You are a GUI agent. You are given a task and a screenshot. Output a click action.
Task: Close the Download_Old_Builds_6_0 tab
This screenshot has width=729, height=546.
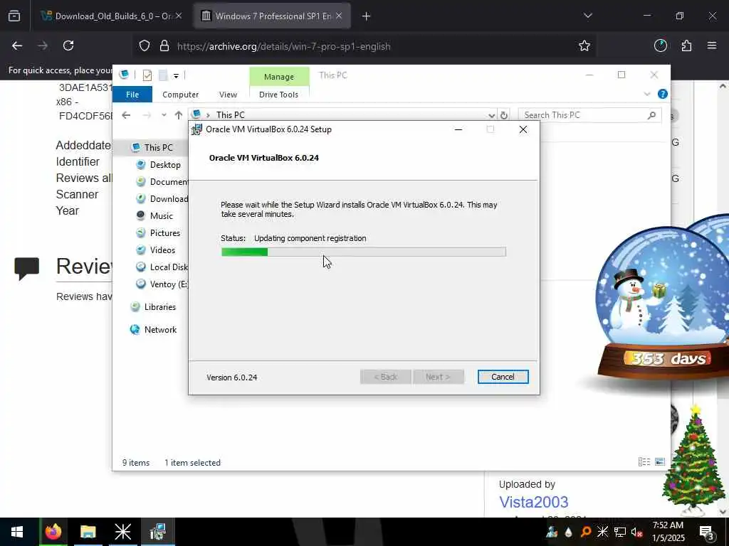(179, 16)
